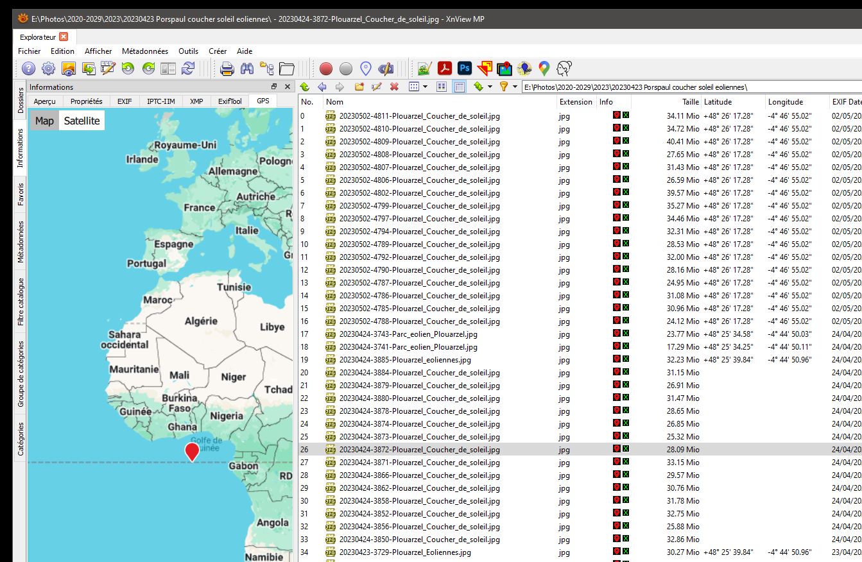The image size is (862, 562).
Task: Open the sort order dropdown arrow
Action: click(x=490, y=87)
